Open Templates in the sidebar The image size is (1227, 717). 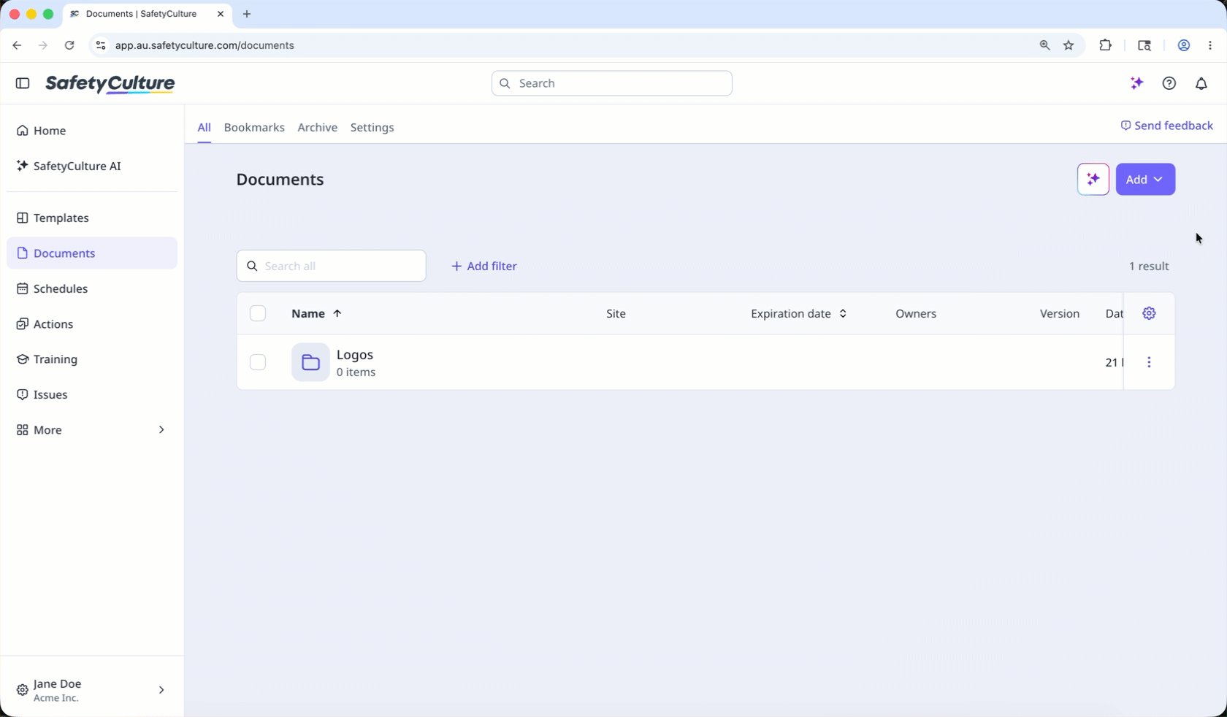tap(92, 218)
